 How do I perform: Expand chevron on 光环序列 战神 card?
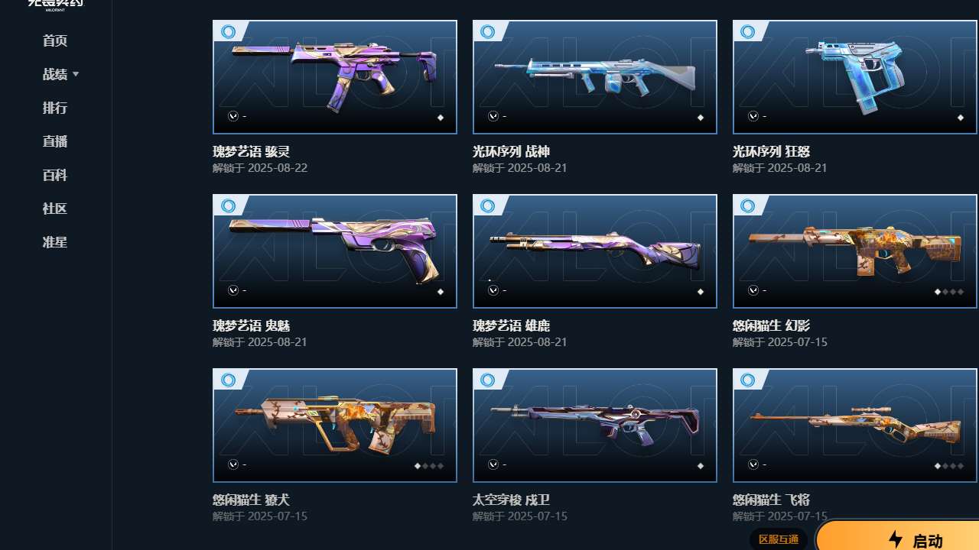click(x=493, y=116)
